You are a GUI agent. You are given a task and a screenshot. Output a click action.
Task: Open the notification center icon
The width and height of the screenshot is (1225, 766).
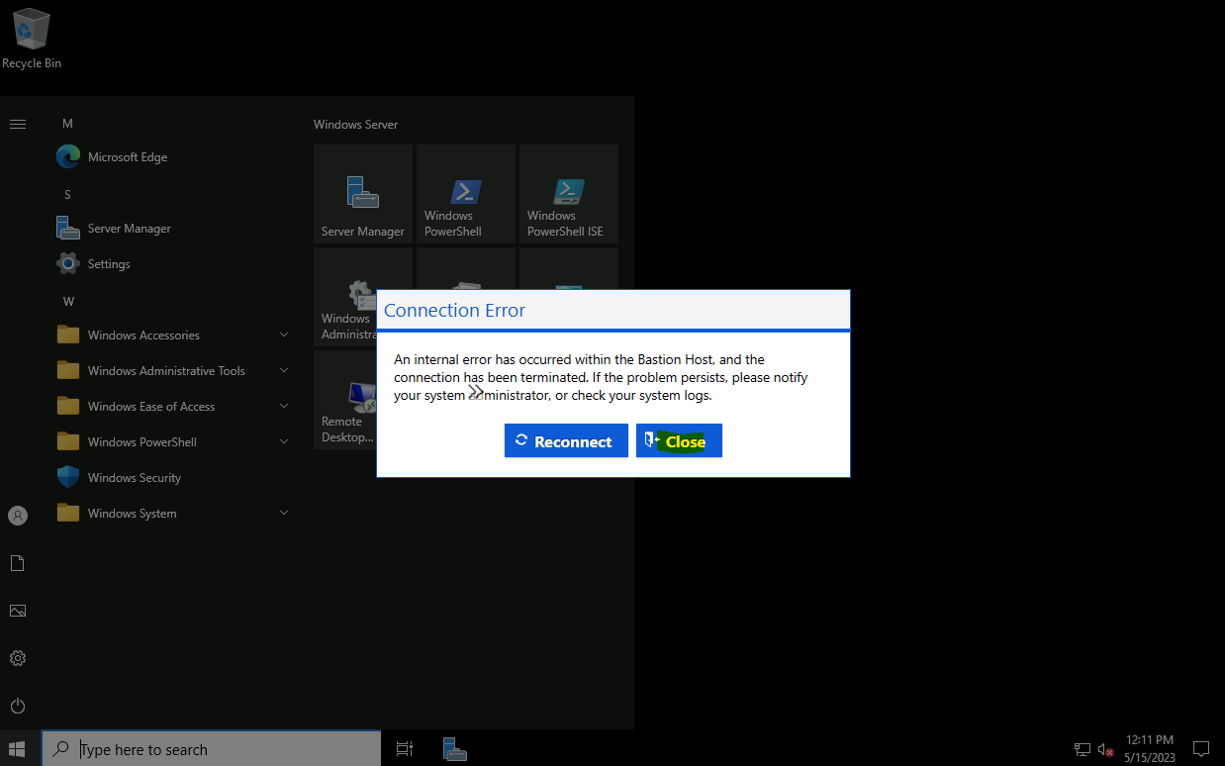(x=1201, y=749)
